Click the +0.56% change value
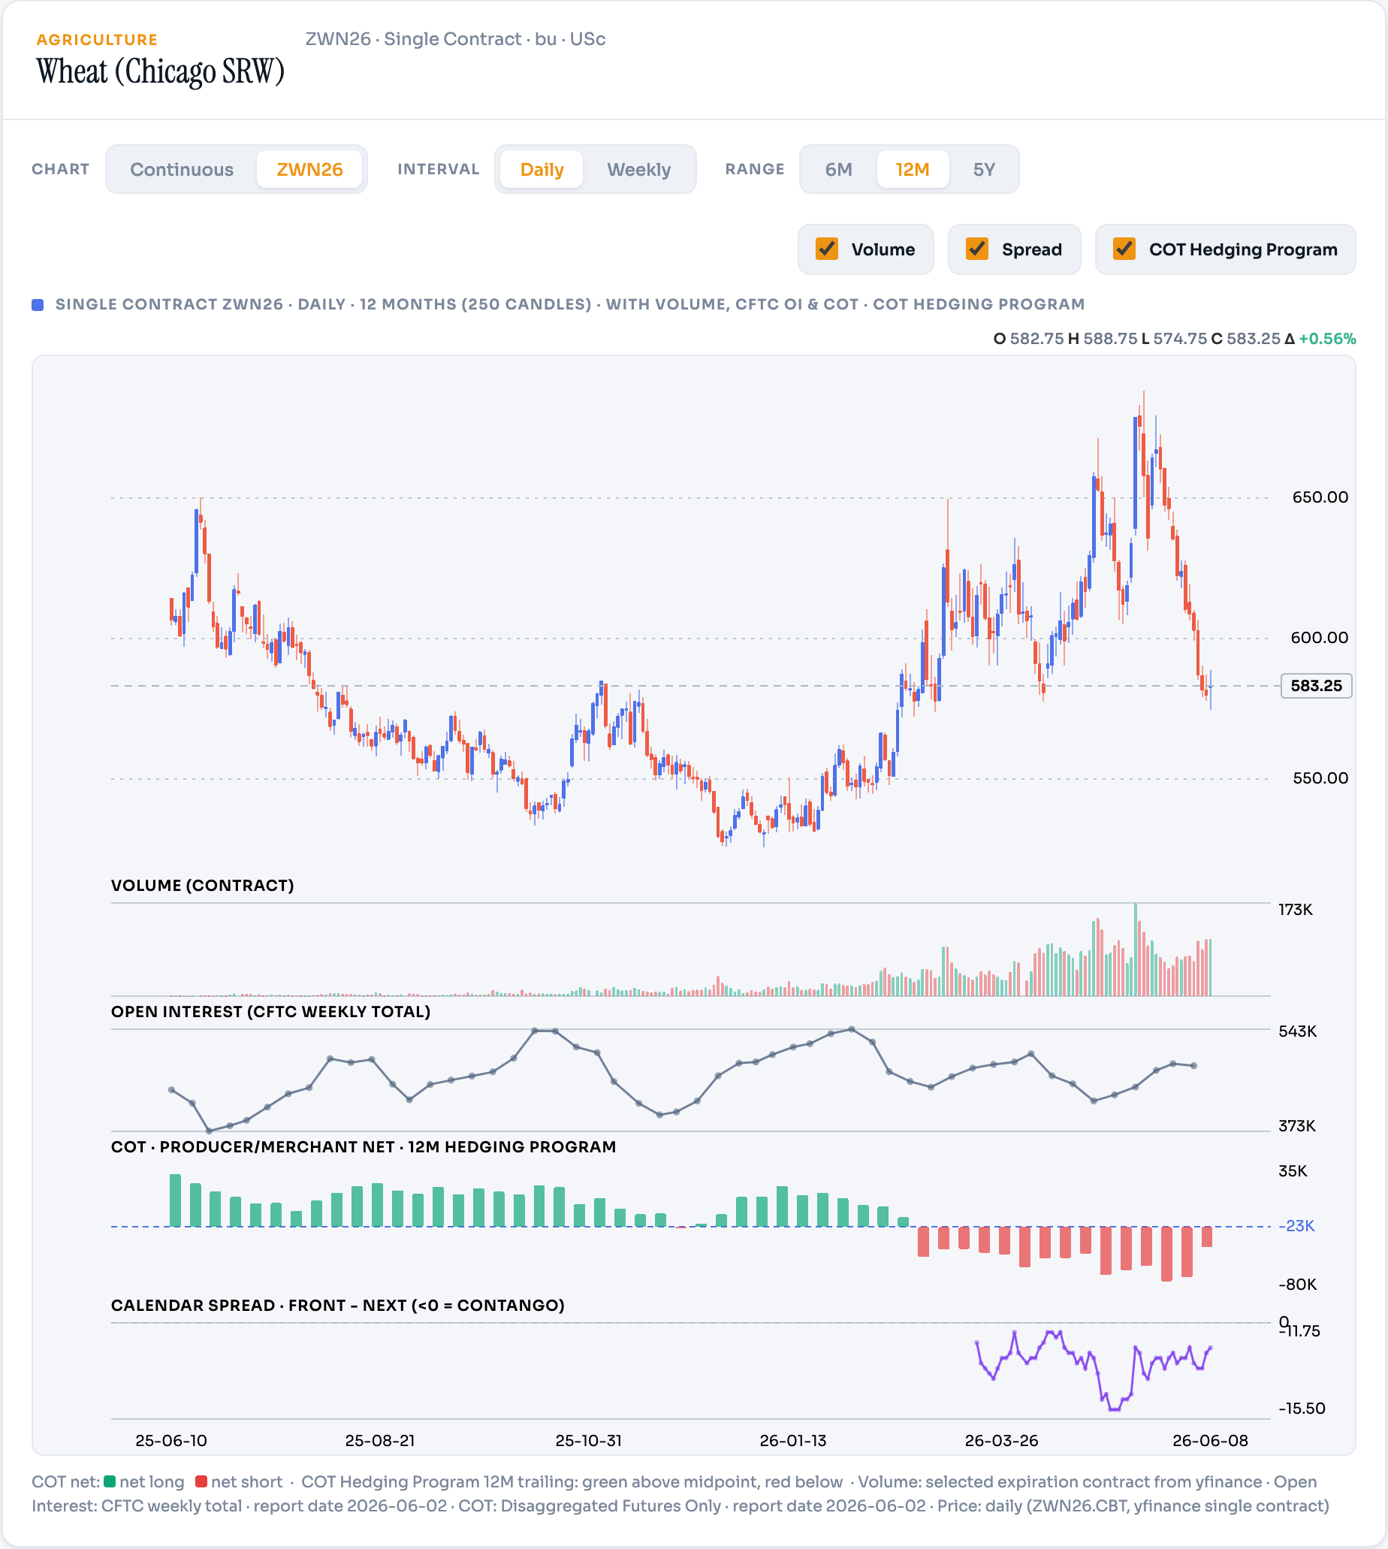This screenshot has width=1388, height=1549. tap(1327, 339)
